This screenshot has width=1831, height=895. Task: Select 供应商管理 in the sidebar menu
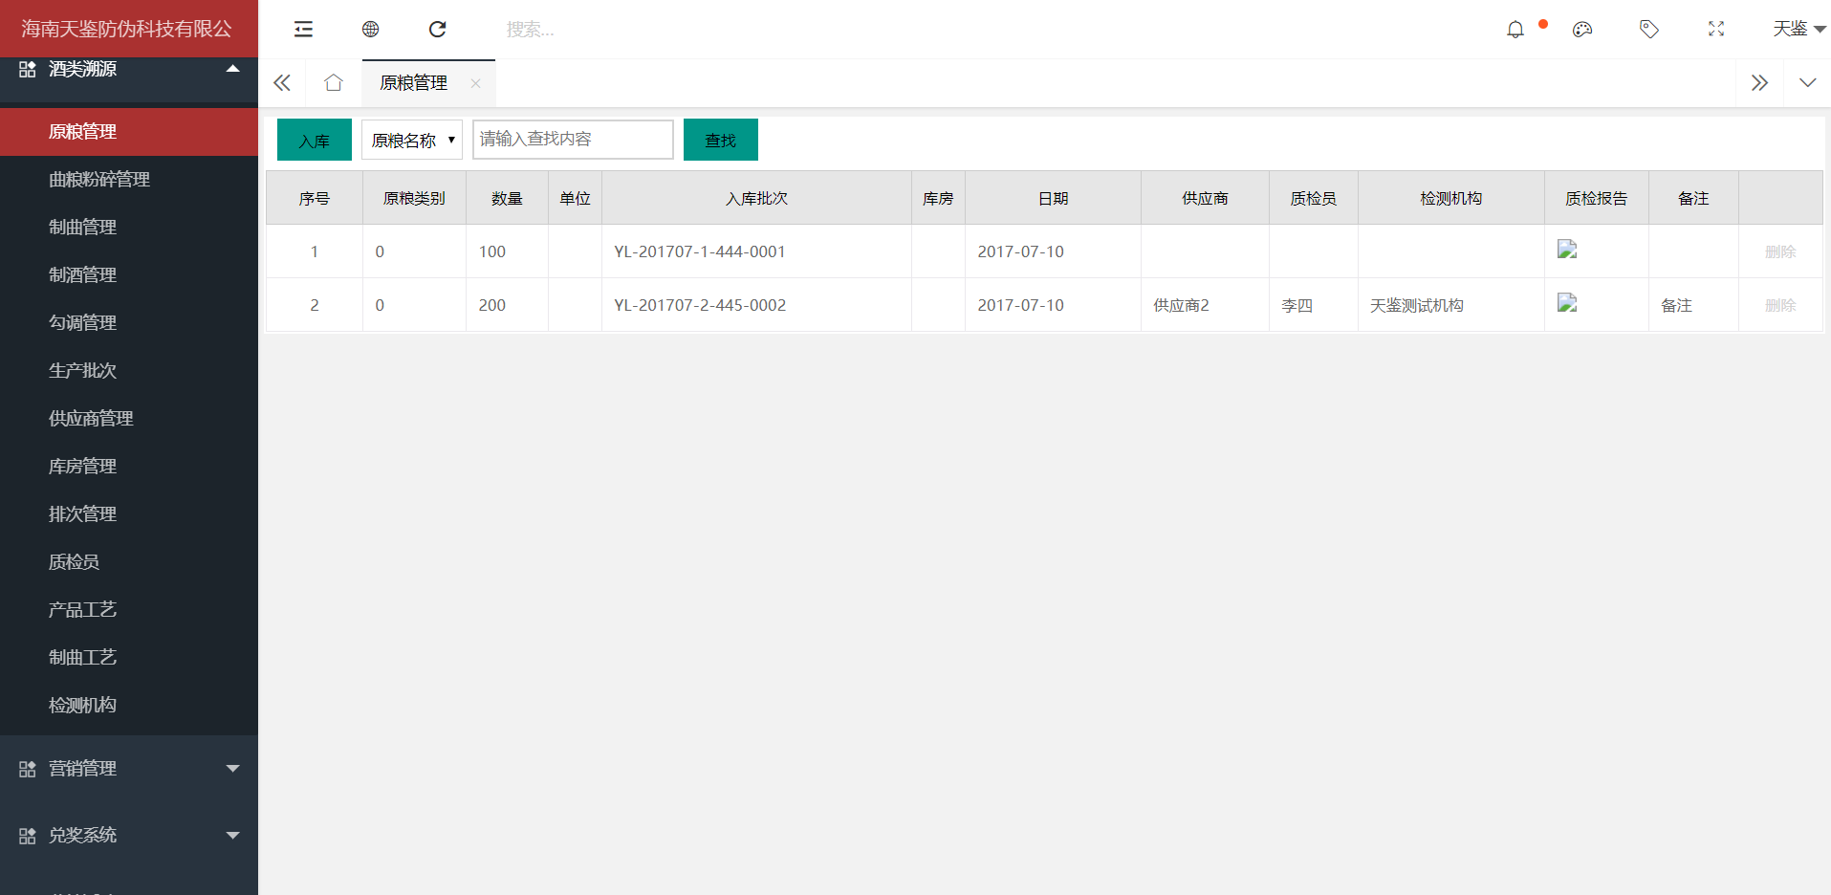(91, 419)
